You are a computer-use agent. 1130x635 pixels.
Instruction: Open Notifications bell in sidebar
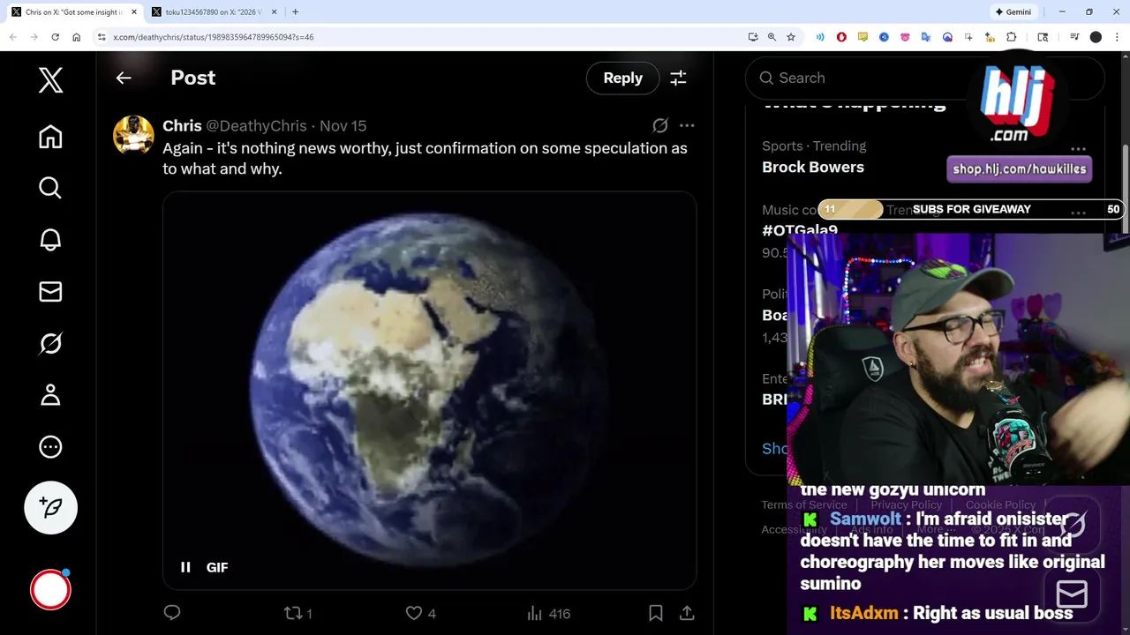point(50,240)
